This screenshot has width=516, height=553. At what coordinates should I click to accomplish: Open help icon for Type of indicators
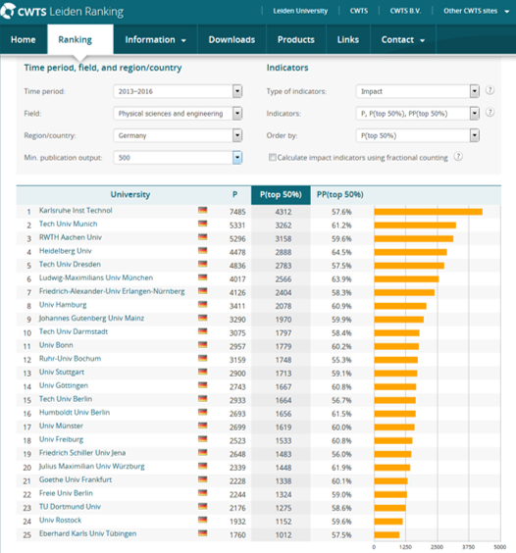click(490, 90)
